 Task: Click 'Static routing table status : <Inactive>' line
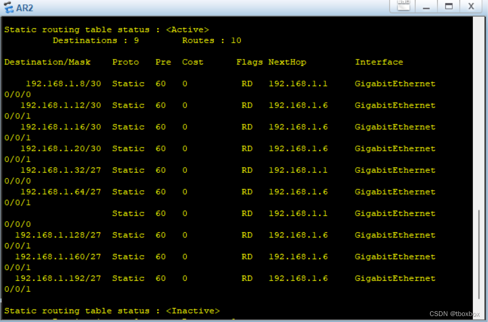point(112,311)
